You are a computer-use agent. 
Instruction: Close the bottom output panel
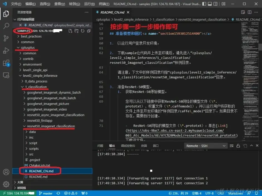coord(257,146)
